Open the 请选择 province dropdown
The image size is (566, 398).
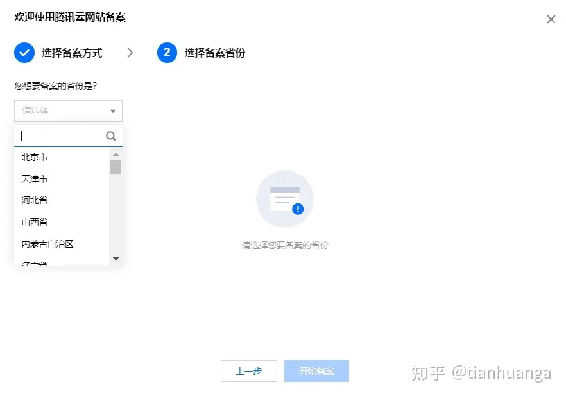(68, 110)
